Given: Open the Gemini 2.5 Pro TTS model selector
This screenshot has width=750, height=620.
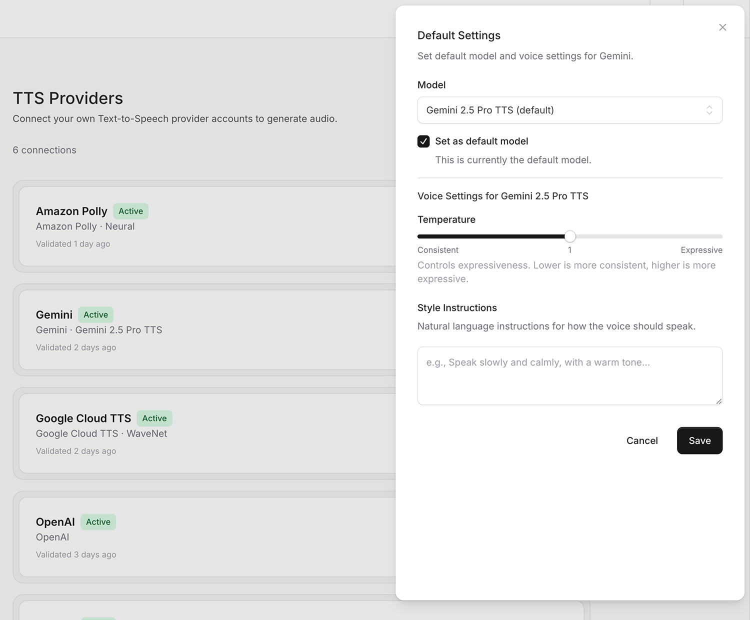Looking at the screenshot, I should click(x=560, y=110).
